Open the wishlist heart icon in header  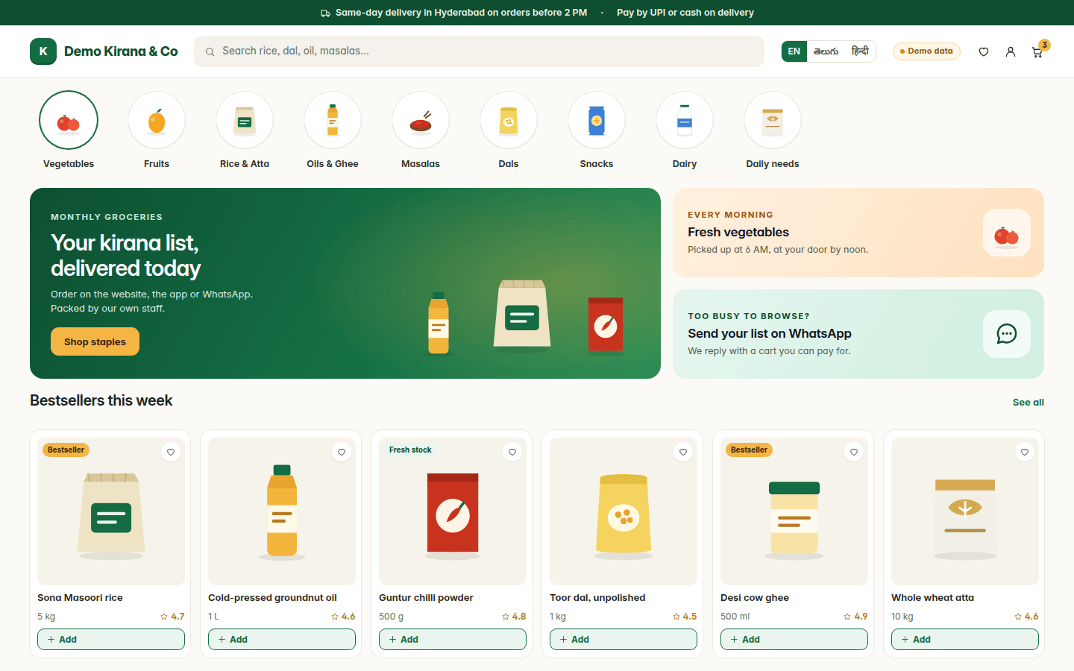coord(984,51)
